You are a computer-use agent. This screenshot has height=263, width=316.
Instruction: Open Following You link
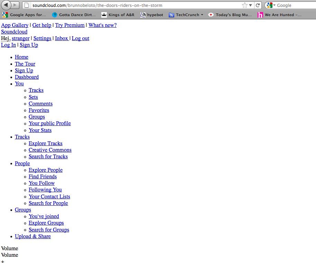pyautogui.click(x=45, y=190)
